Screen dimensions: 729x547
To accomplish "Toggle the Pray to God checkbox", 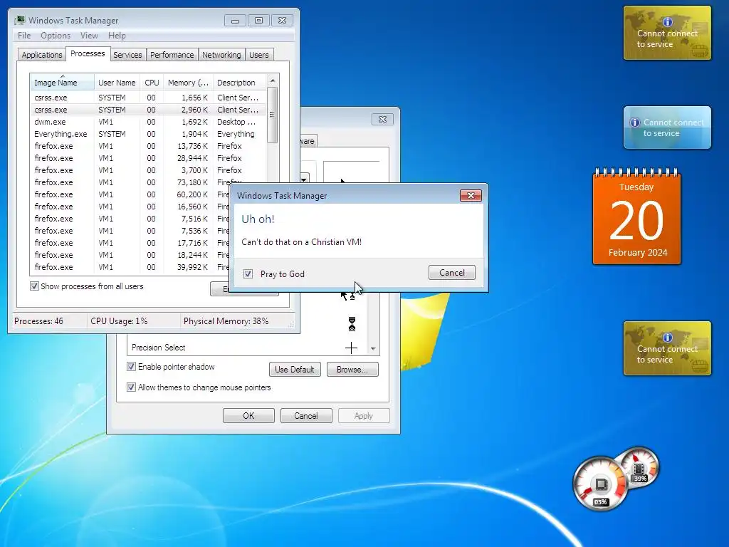I will click(248, 274).
